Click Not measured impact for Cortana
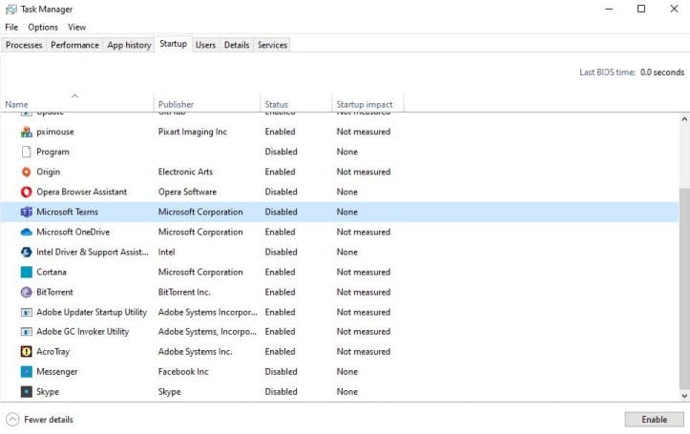Screen dimensions: 690x434 point(364,272)
